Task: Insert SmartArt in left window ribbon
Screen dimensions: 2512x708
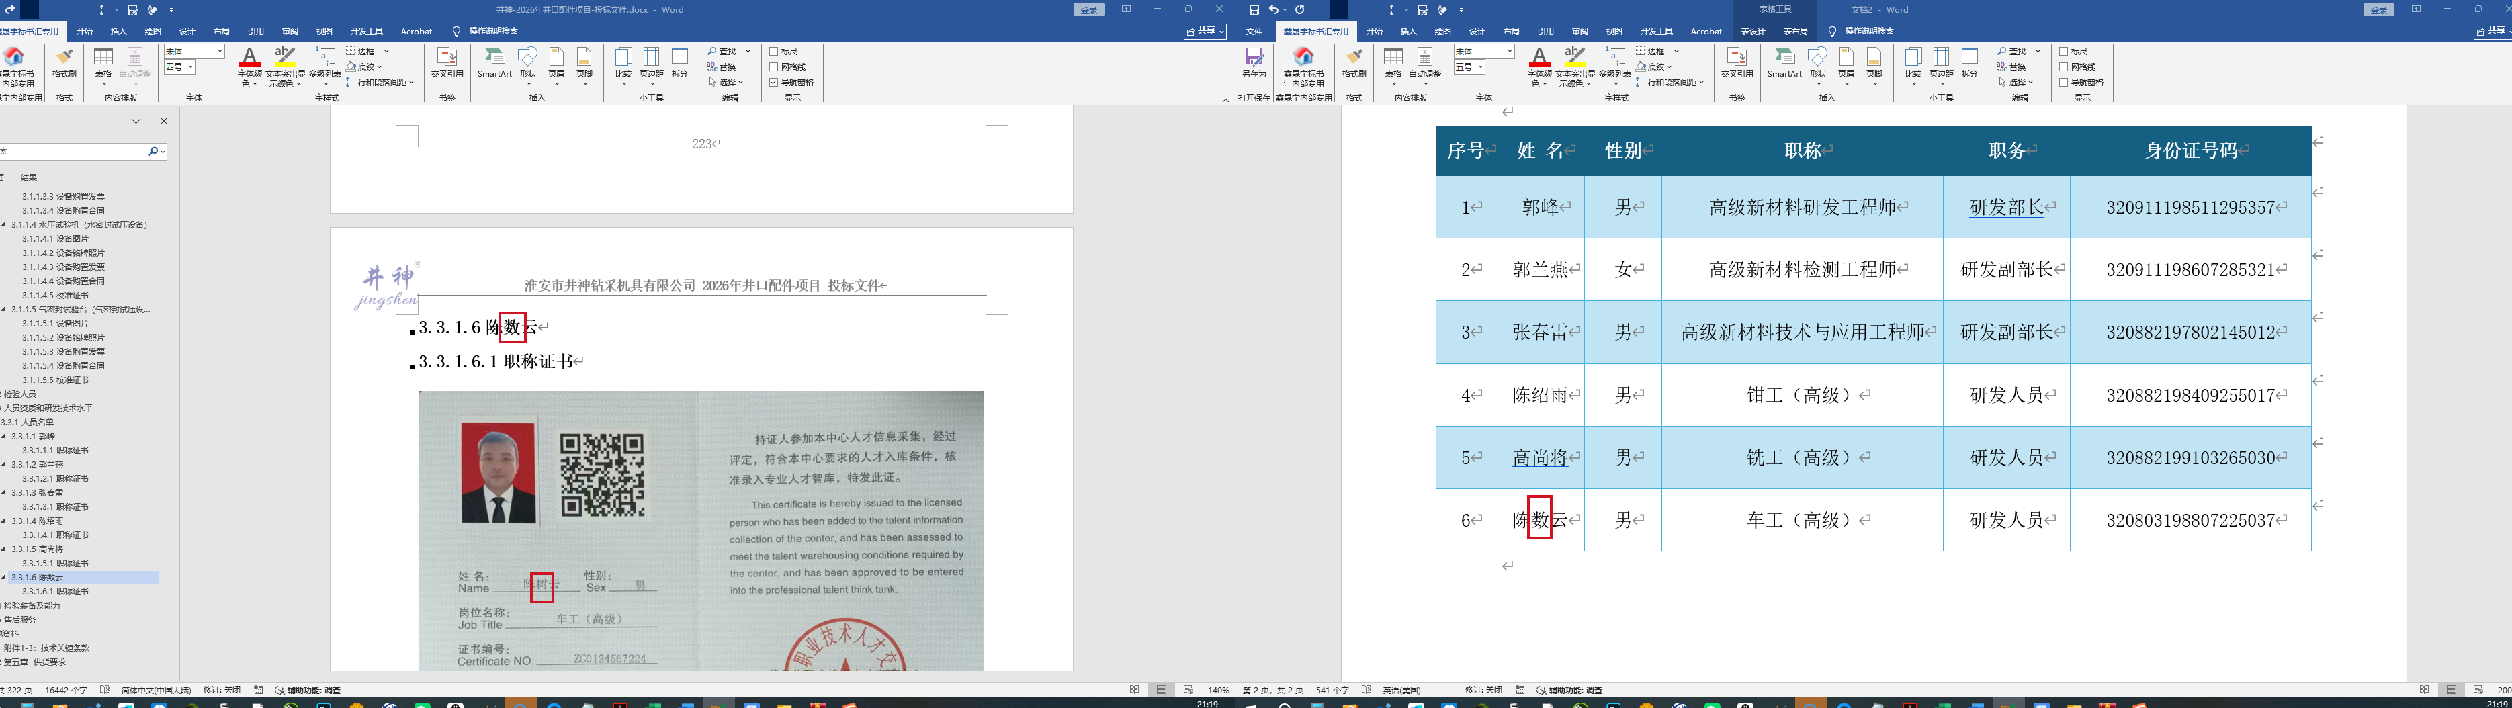Action: coord(494,62)
